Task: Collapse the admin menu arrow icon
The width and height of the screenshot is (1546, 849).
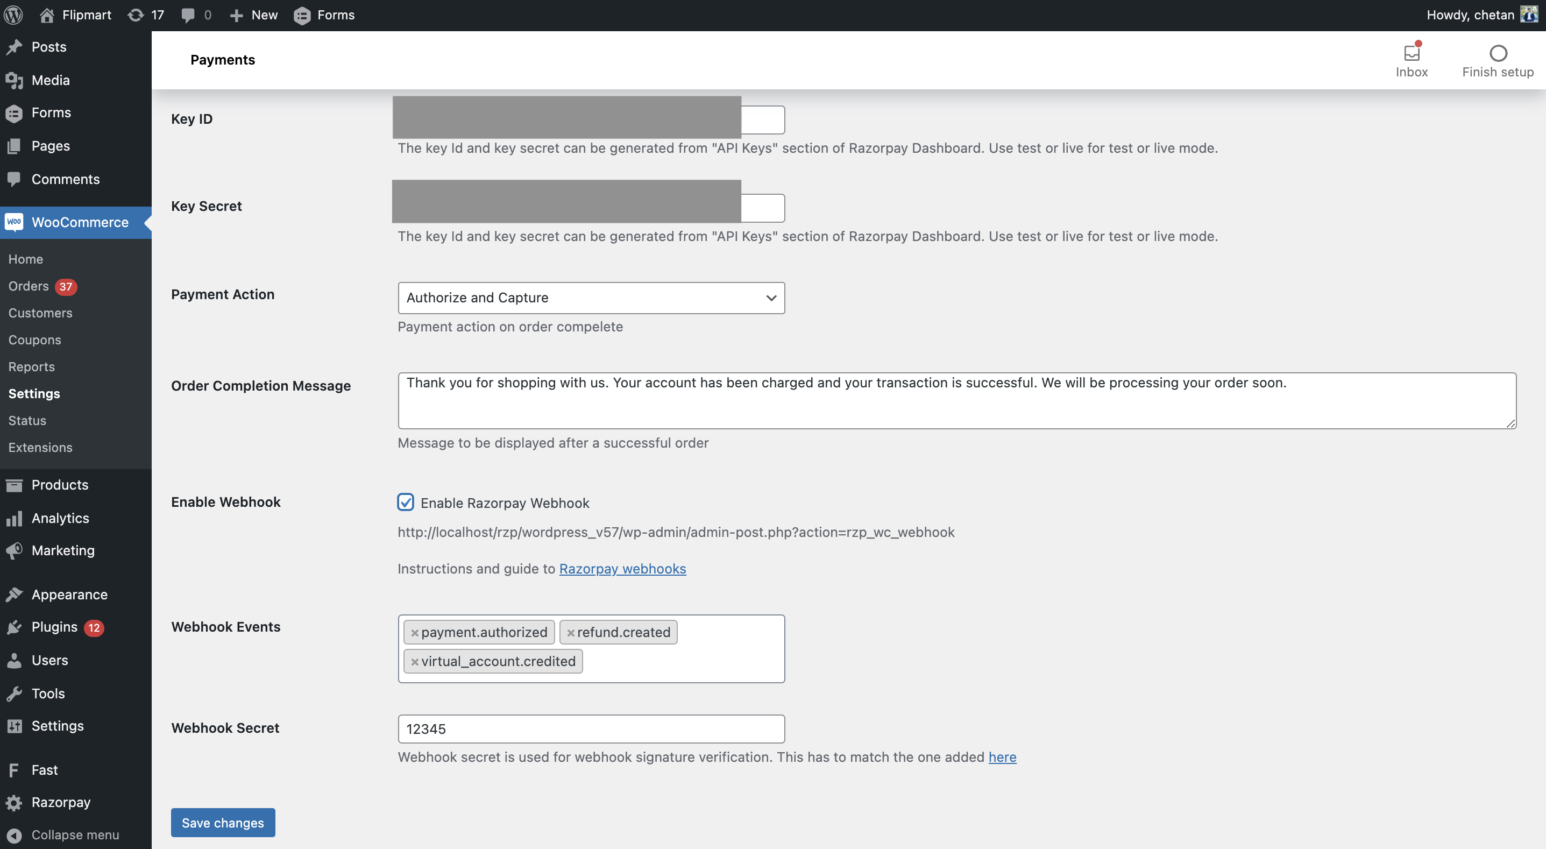Action: click(15, 835)
